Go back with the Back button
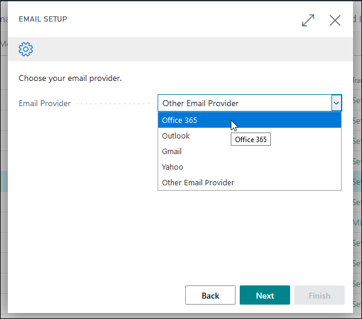 [210, 295]
